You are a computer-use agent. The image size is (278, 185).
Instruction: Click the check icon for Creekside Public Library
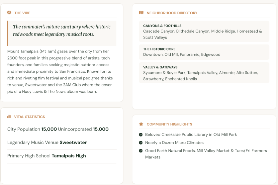pos(141,135)
